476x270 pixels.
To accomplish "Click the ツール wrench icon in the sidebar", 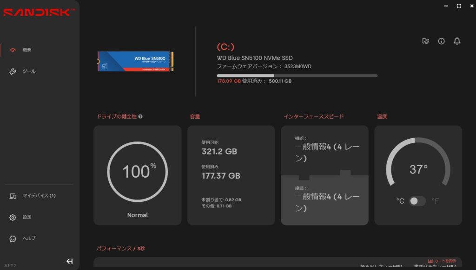I will [13, 71].
